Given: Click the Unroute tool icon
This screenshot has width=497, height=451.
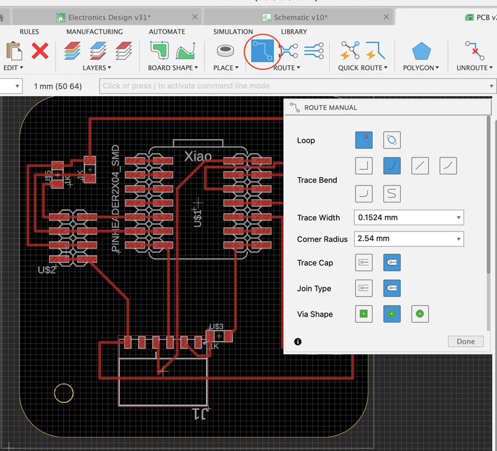Looking at the screenshot, I should click(x=475, y=50).
